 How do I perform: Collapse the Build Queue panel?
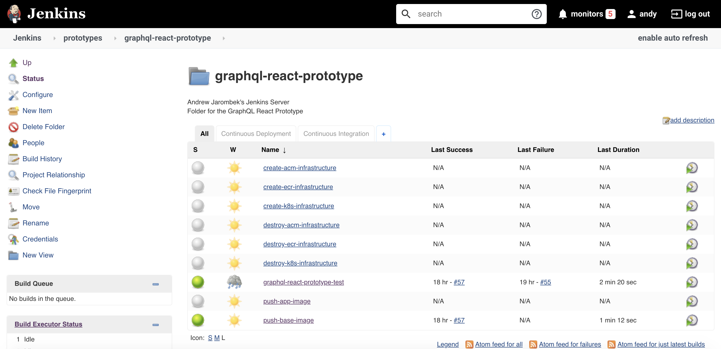(x=156, y=284)
